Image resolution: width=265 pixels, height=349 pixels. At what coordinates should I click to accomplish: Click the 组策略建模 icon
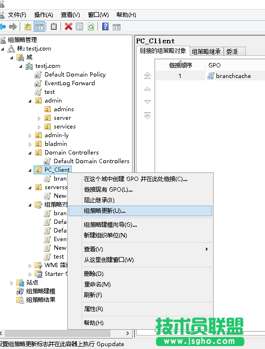[20, 291]
